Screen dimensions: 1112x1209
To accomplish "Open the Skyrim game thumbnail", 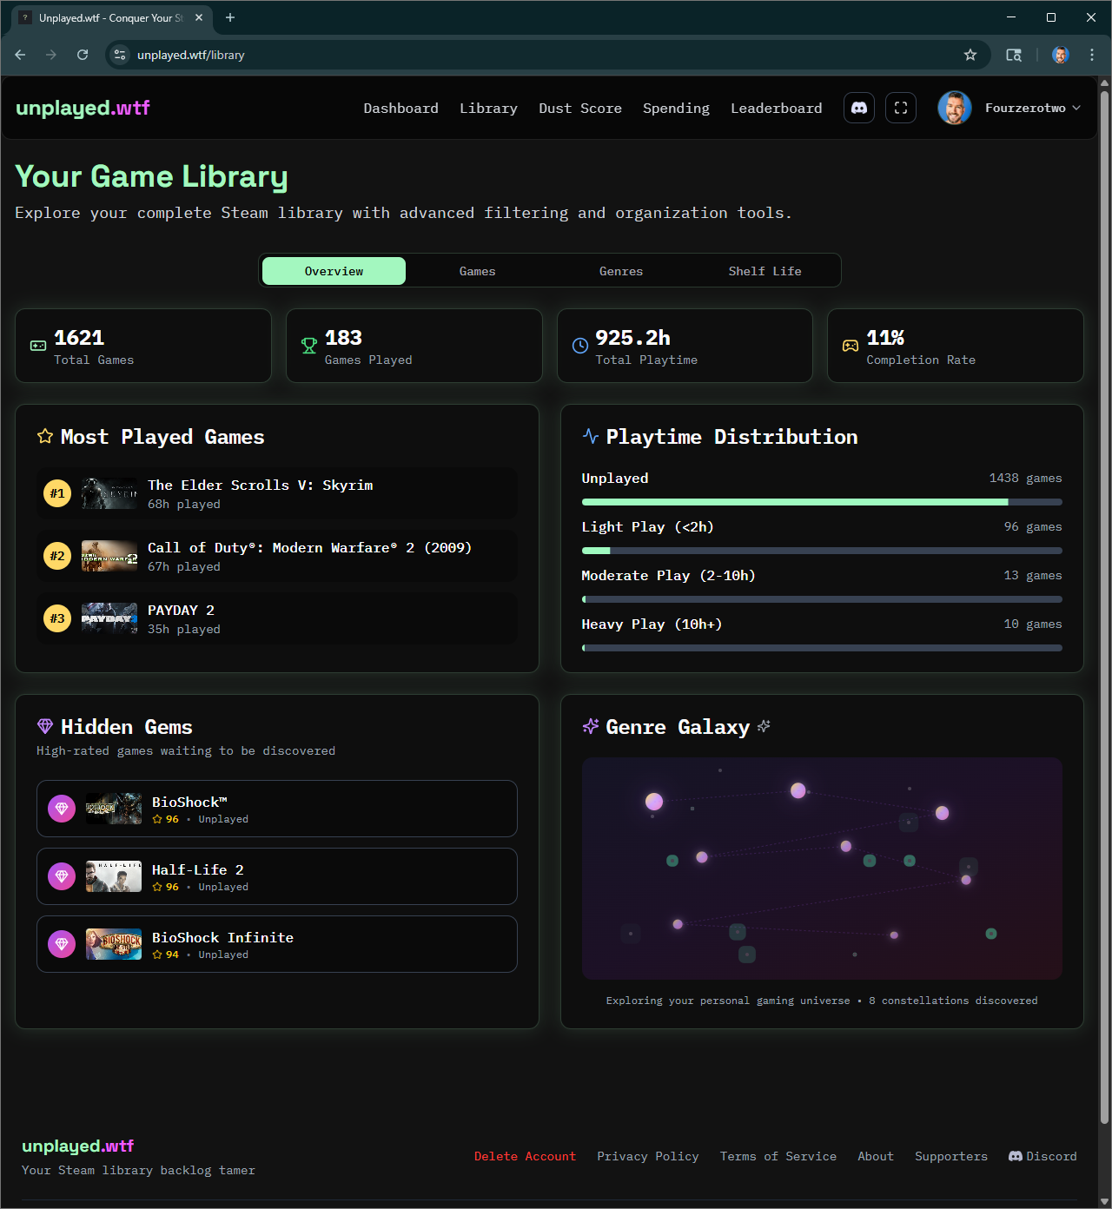I will 109,493.
